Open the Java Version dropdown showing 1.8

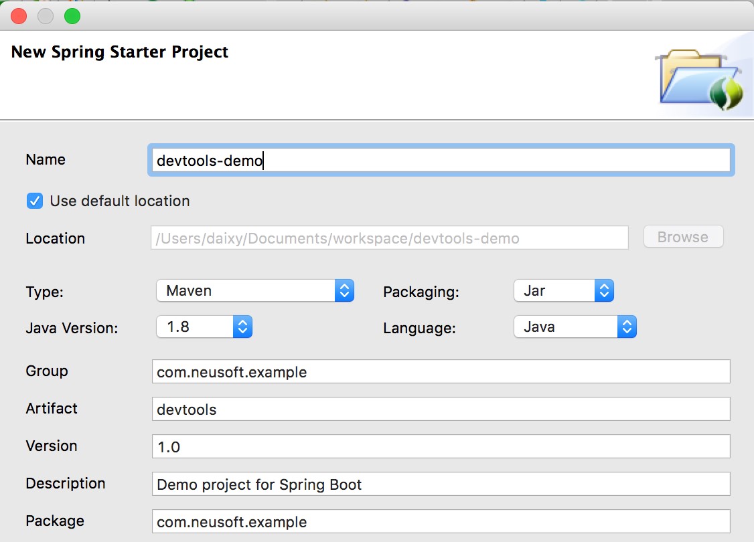(204, 327)
